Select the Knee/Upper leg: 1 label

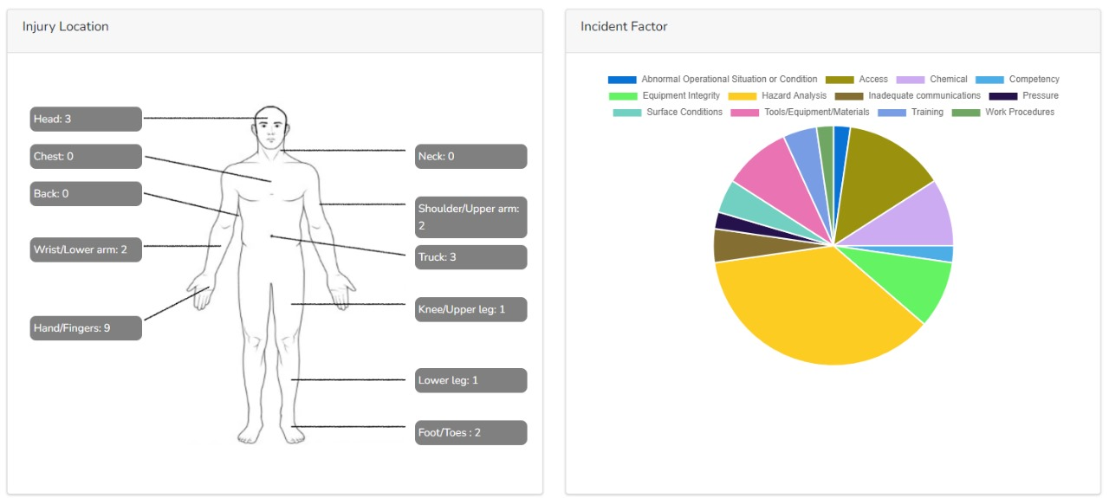coord(470,309)
